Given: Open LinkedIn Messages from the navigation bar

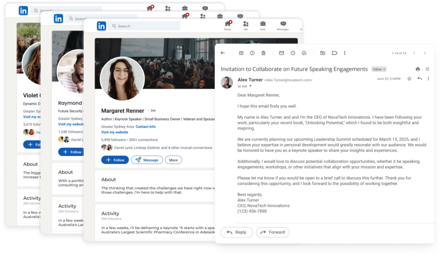Looking at the screenshot, I should point(283,25).
